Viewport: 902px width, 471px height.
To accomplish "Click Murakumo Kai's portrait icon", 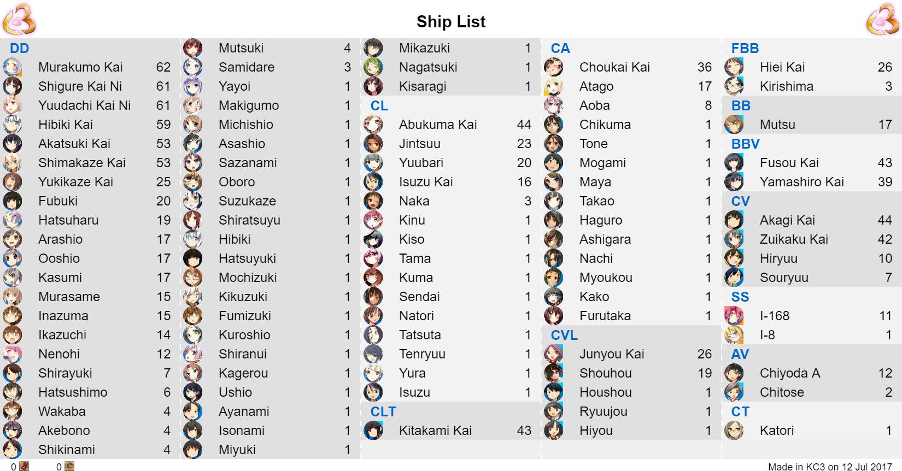I will pos(12,67).
